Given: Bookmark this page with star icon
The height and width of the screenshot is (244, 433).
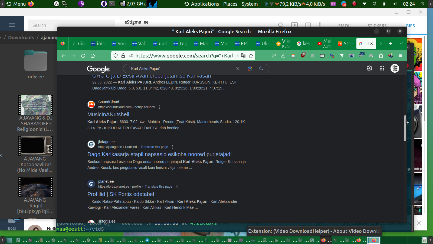Looking at the screenshot, I should (251, 56).
